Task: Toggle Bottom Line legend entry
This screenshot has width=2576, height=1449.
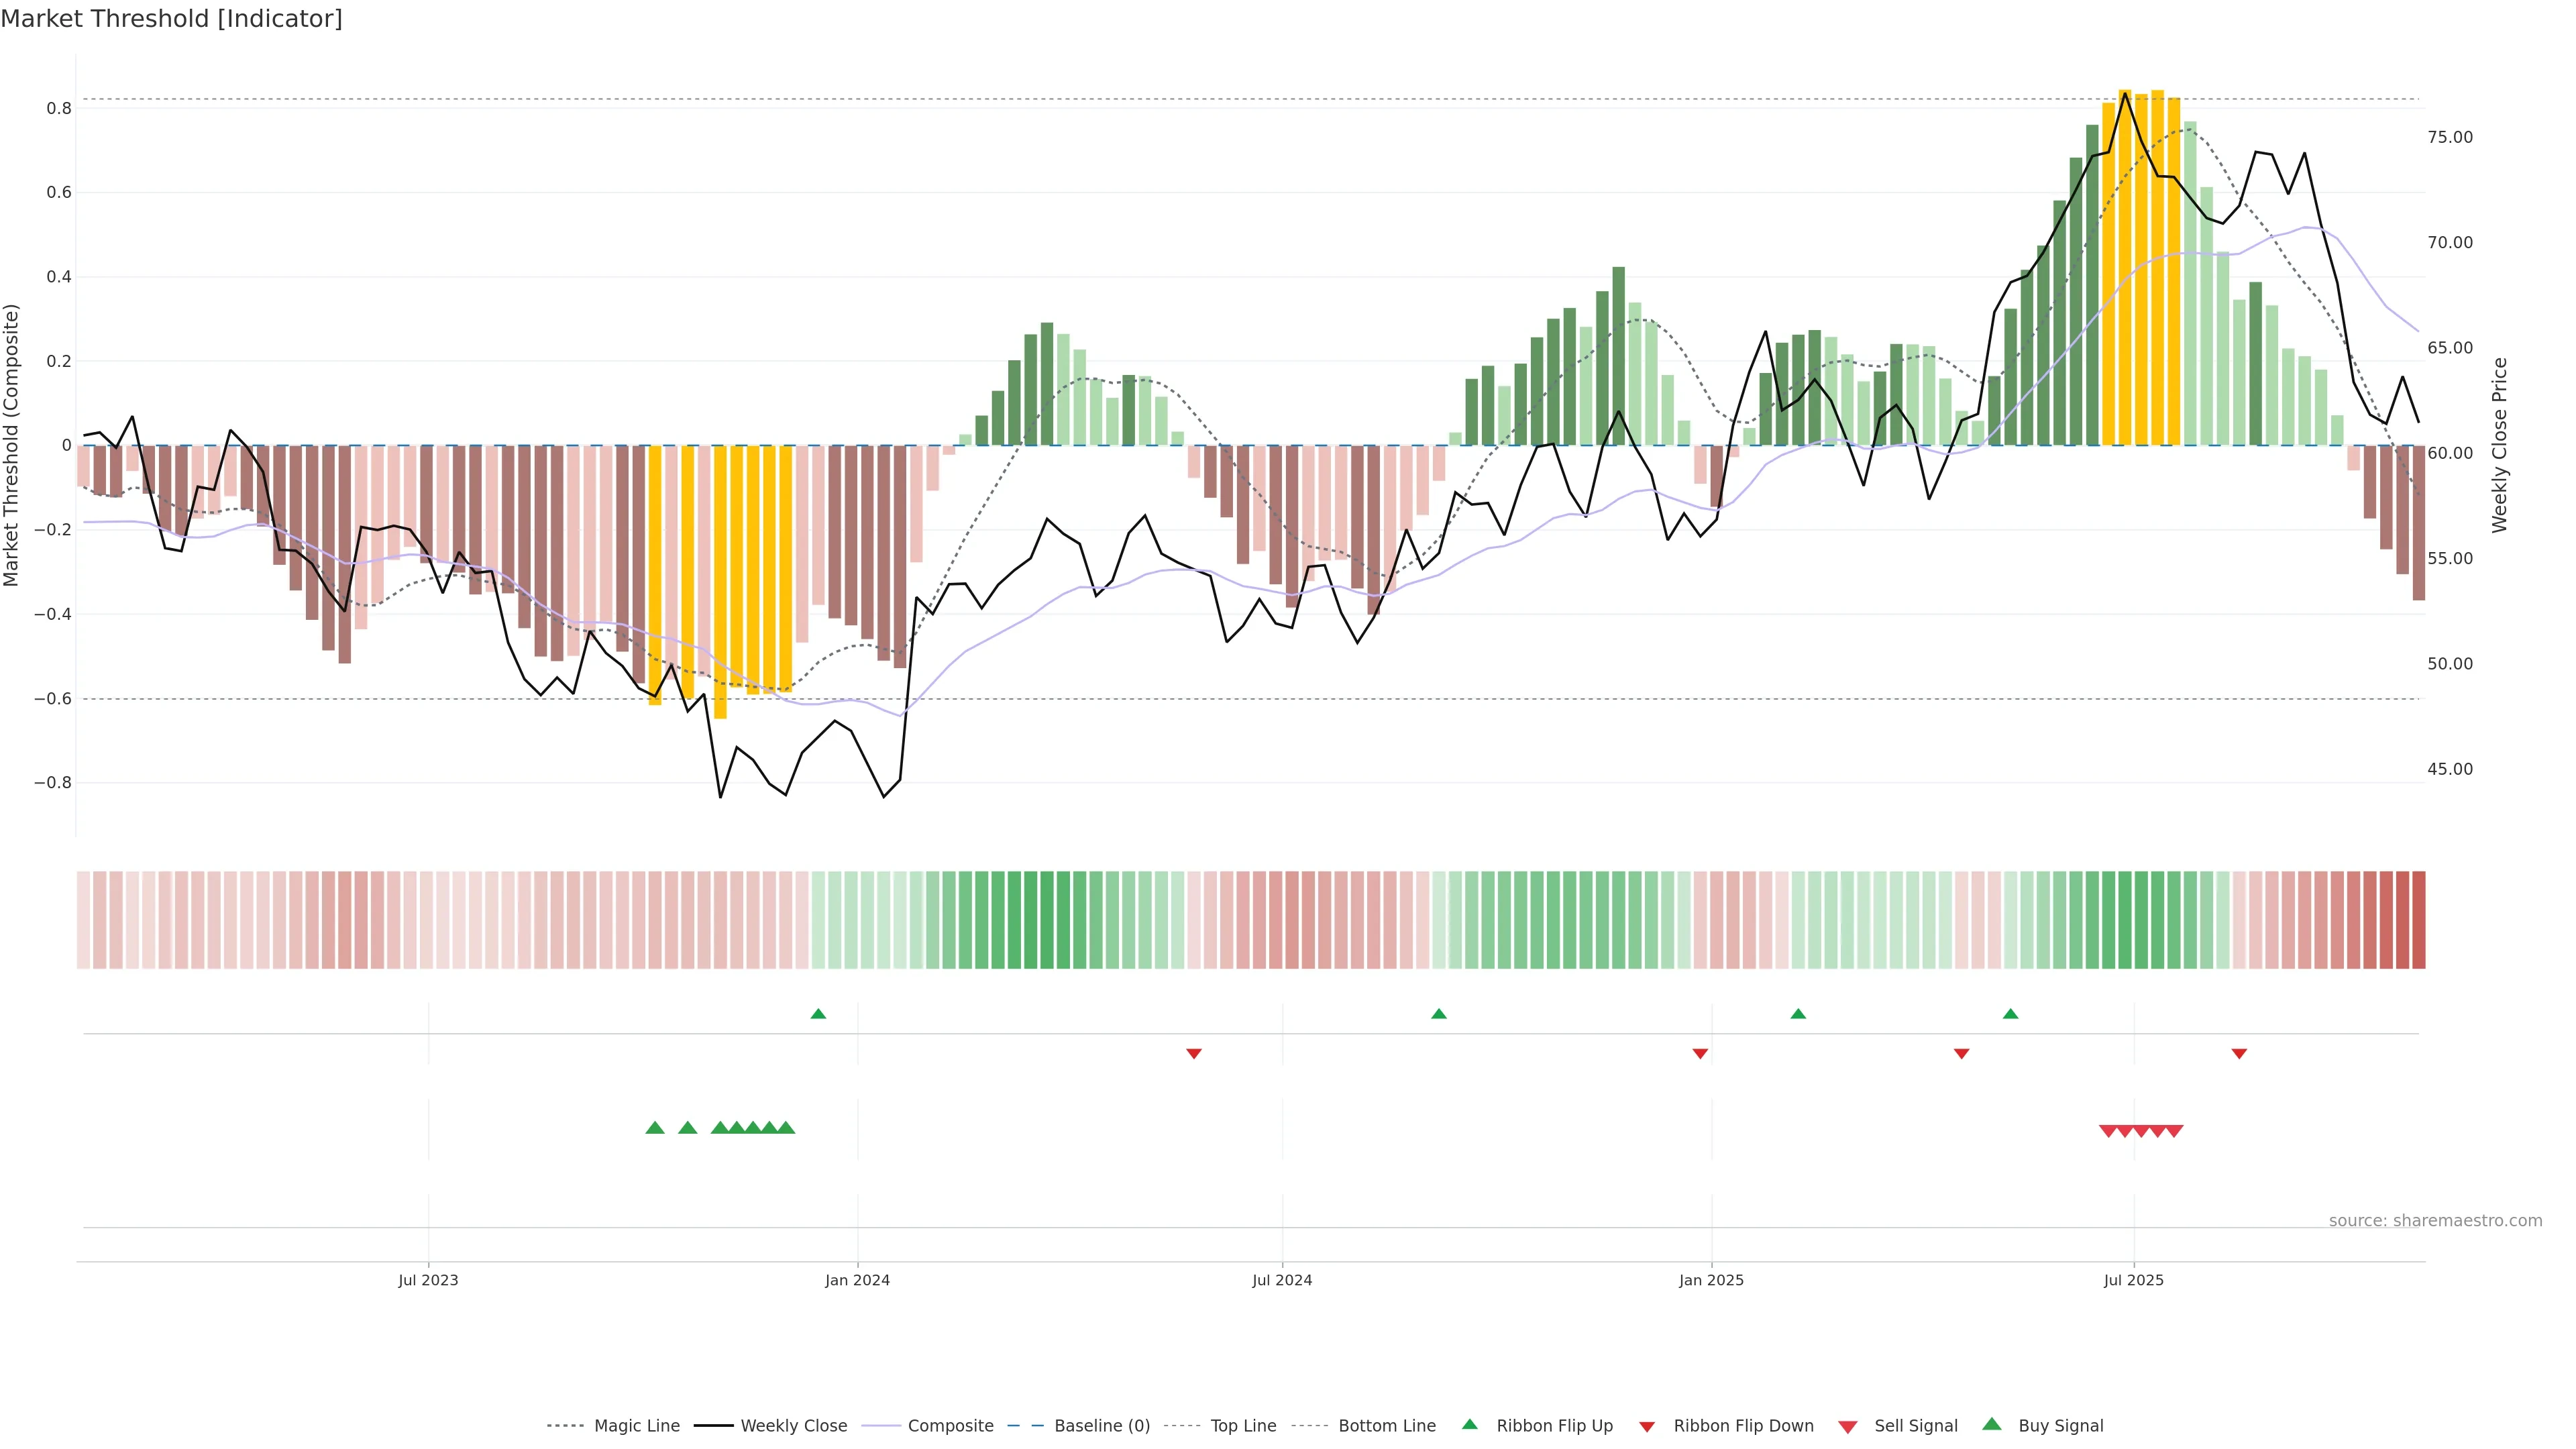Action: point(1386,1426)
